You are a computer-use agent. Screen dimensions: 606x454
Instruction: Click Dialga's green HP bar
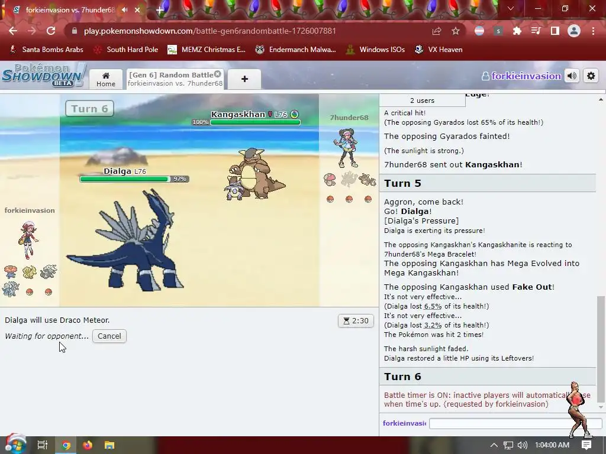point(124,179)
